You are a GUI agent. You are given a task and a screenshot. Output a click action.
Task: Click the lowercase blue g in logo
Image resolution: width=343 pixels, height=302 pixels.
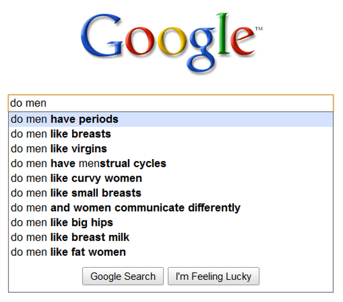200,49
